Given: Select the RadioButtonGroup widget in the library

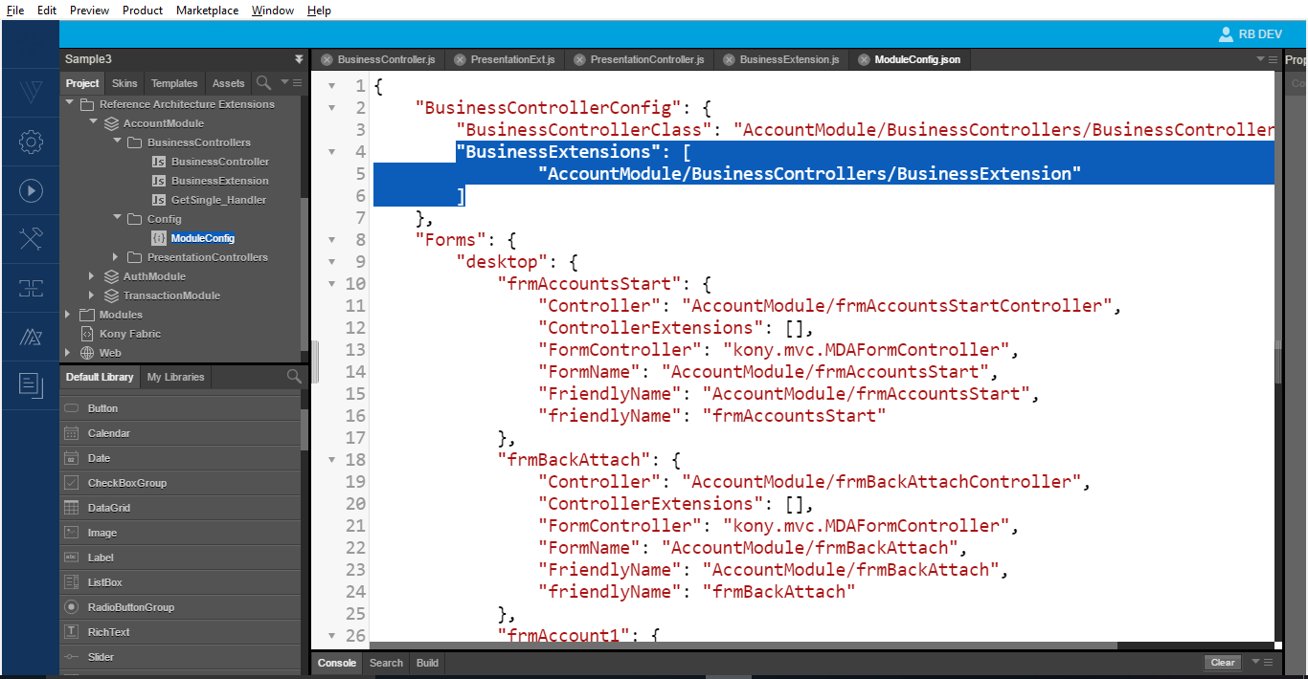Looking at the screenshot, I should click(180, 607).
